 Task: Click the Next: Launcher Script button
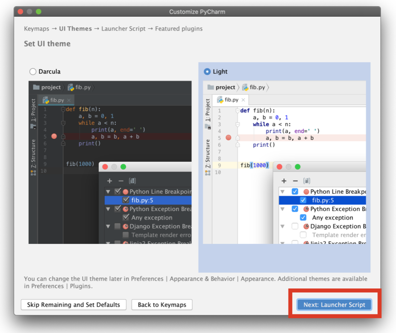tap(334, 305)
